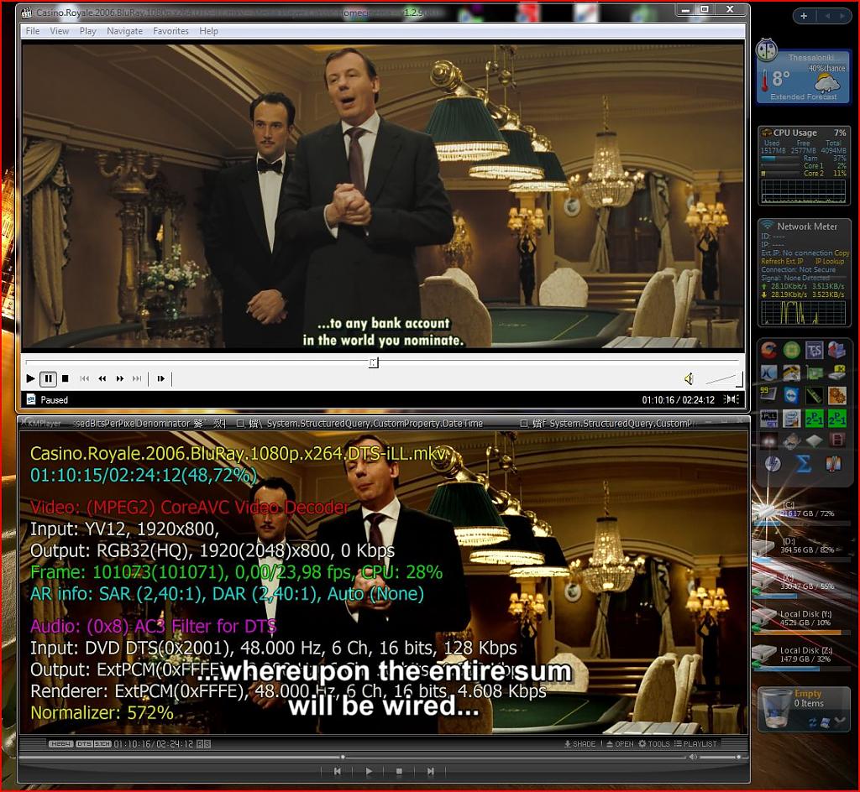The width and height of the screenshot is (860, 792).
Task: Click the KMPlayer seek bar position knob
Action: pyautogui.click(x=343, y=757)
